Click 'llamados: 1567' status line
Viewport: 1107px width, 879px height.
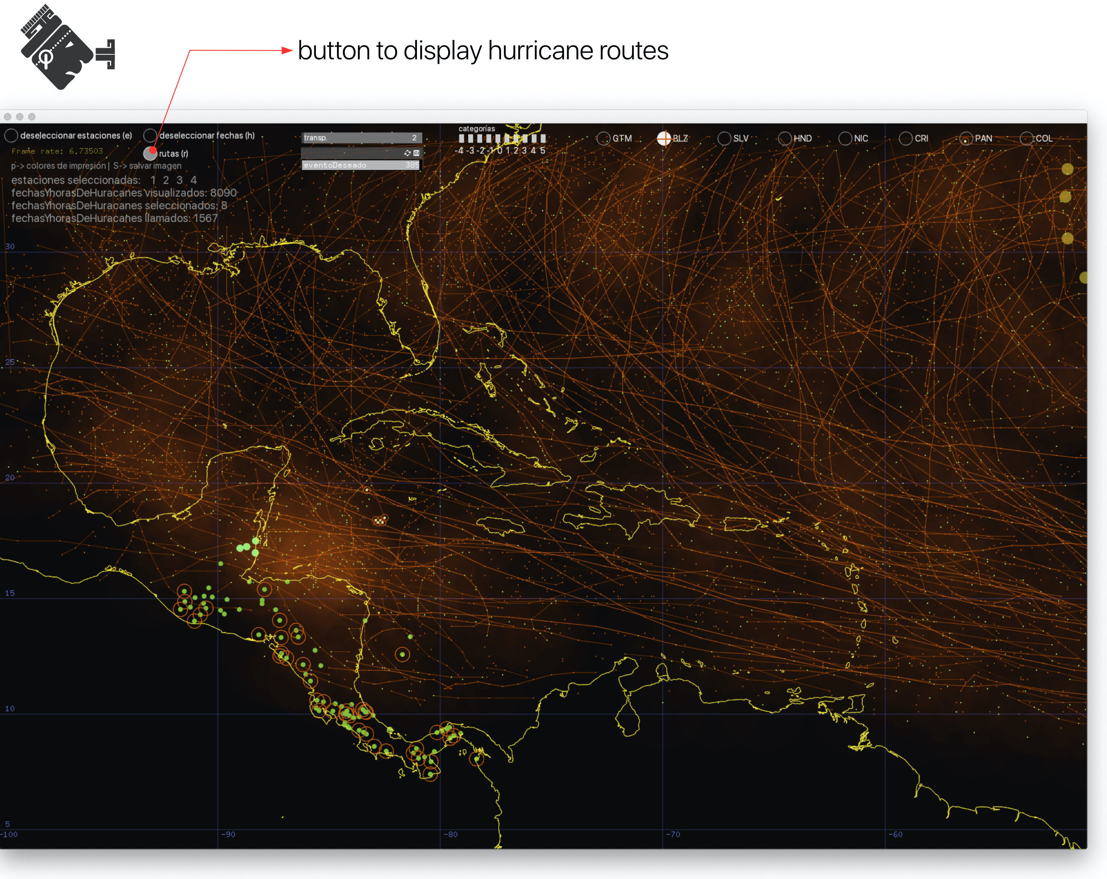(x=115, y=218)
